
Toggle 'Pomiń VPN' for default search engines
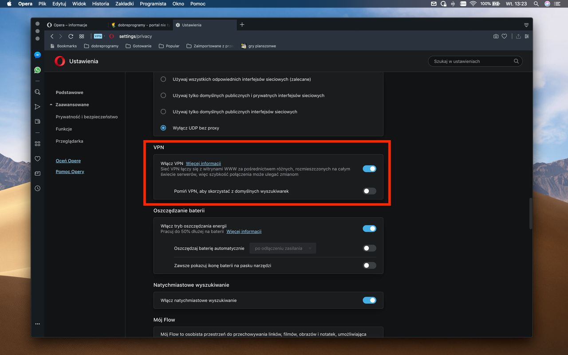click(369, 191)
